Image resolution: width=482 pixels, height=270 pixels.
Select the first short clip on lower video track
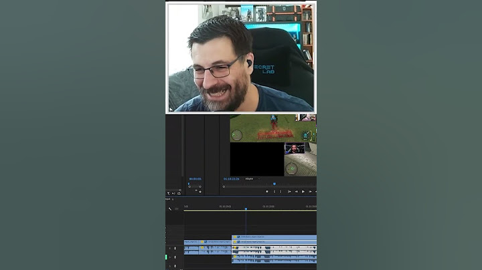pos(191,242)
